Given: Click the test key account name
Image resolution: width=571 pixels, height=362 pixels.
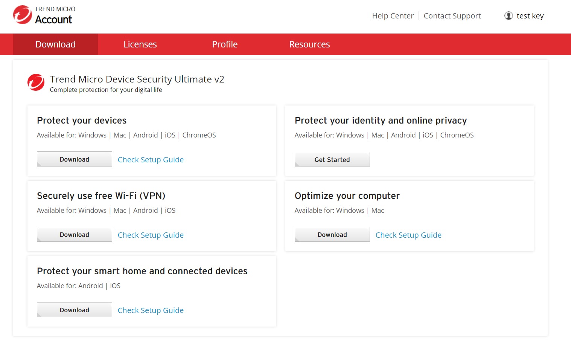Looking at the screenshot, I should 530,15.
